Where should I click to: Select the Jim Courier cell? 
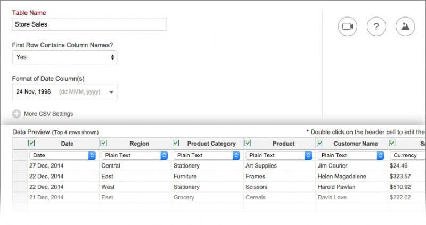pos(333,165)
